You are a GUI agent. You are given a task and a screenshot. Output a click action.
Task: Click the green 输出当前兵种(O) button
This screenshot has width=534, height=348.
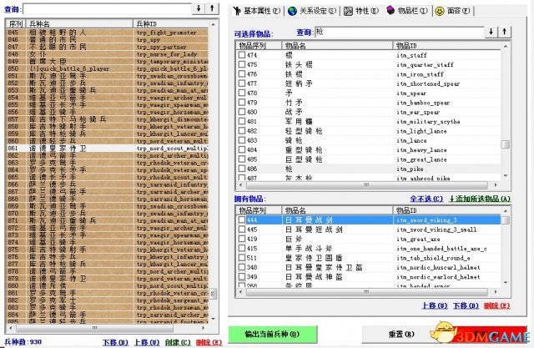click(x=273, y=334)
